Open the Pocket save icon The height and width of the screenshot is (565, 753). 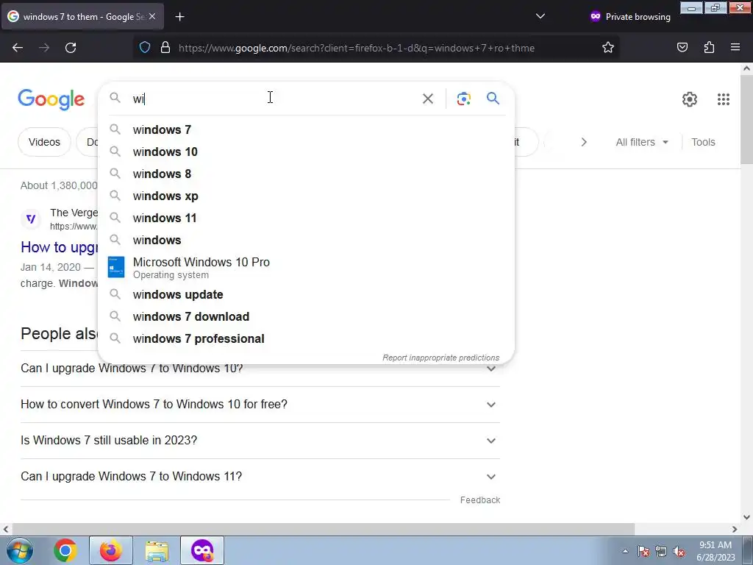[x=682, y=48]
